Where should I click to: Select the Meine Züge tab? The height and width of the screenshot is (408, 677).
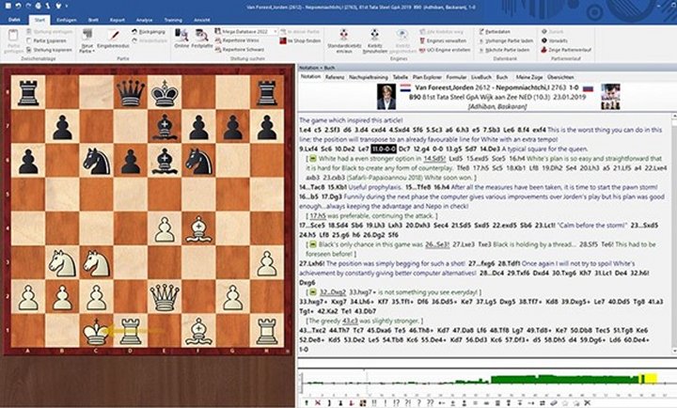[528, 77]
